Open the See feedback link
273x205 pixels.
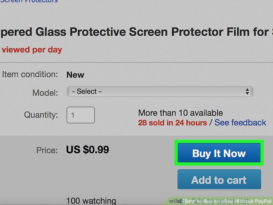tap(240, 122)
